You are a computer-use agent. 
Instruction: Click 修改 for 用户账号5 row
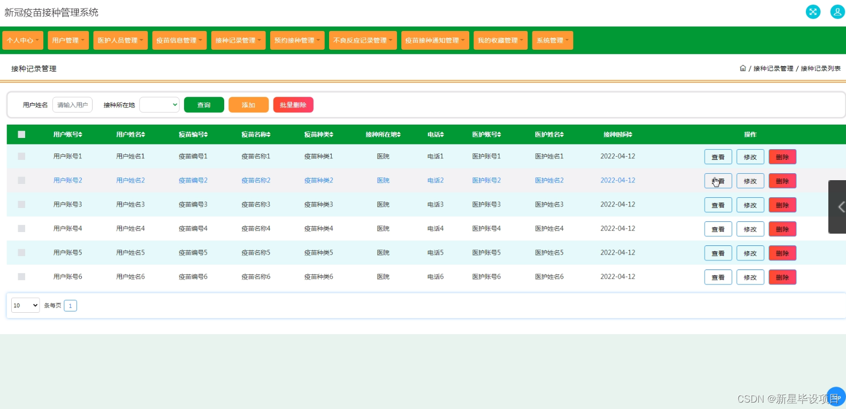pyautogui.click(x=750, y=253)
